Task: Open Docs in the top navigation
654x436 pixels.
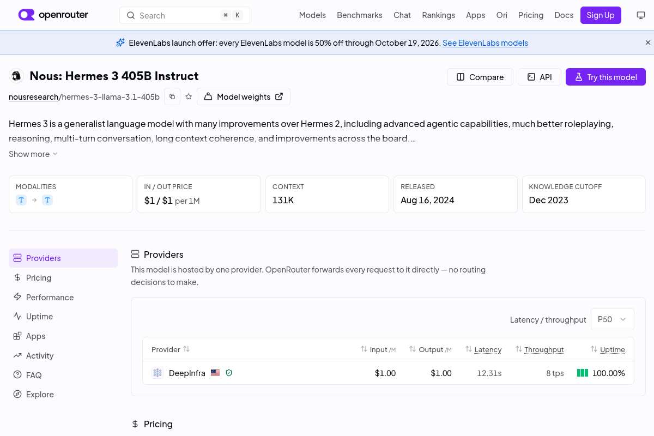Action: 564,15
